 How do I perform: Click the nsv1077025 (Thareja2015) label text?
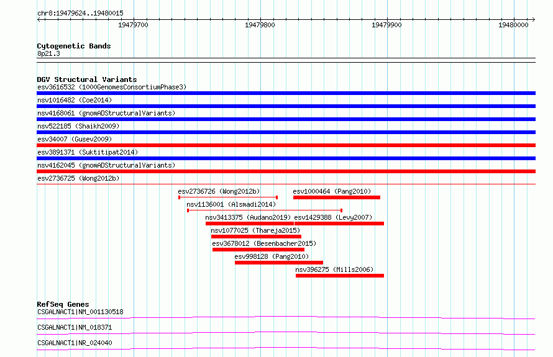click(256, 230)
